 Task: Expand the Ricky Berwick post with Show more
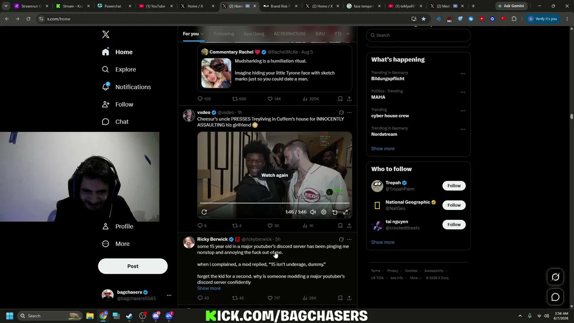(209, 288)
